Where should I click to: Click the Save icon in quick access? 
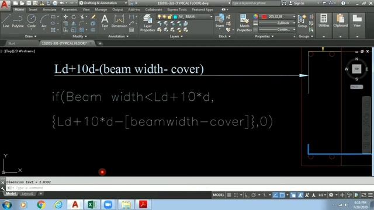click(29, 3)
